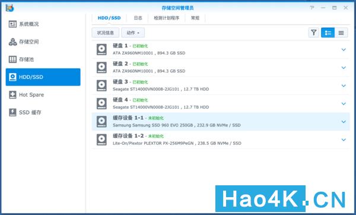Click the Storage Manager app logo

coord(9,8)
